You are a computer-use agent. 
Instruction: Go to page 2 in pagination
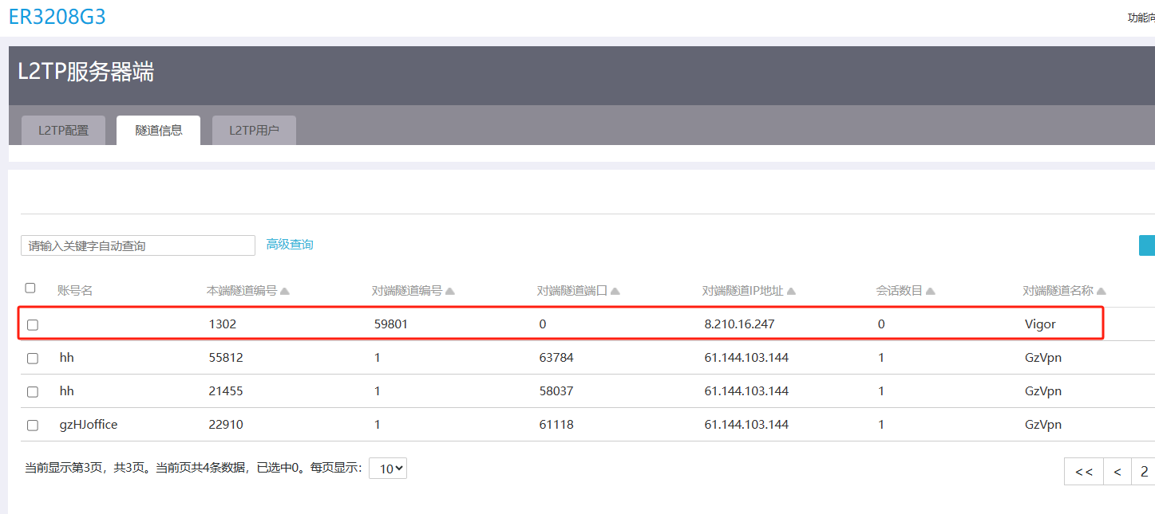1144,472
